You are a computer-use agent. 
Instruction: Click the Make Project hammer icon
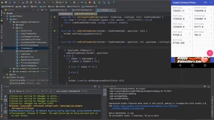pyautogui.click(x=53, y=2)
